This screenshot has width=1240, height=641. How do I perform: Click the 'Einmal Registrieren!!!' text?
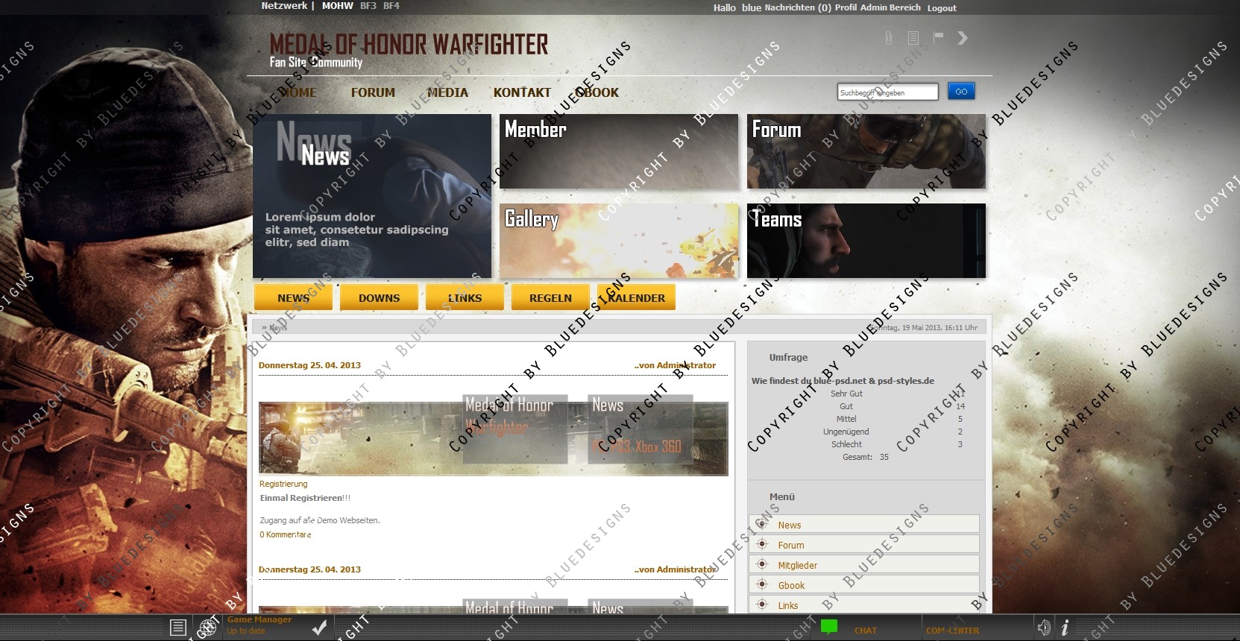click(305, 498)
